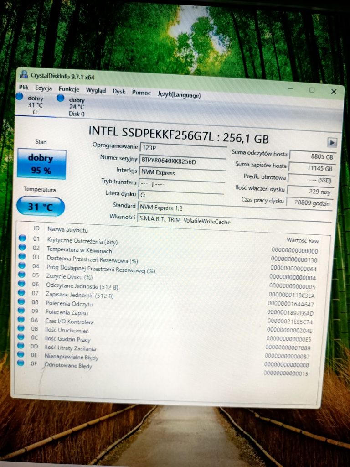
Task: Click the Interfejs field showing NVM Express
Action: click(x=182, y=172)
